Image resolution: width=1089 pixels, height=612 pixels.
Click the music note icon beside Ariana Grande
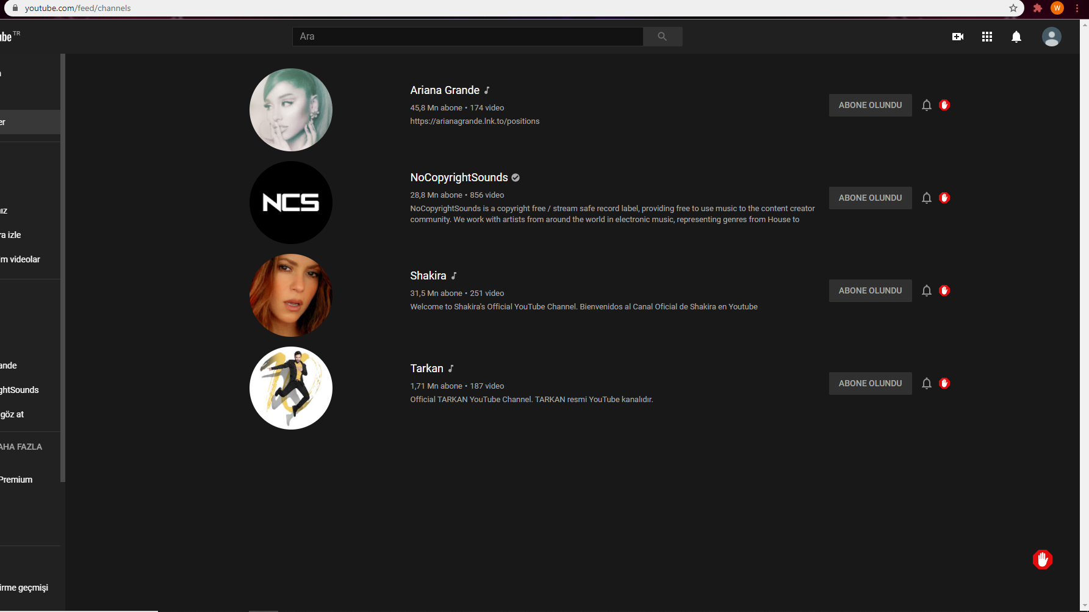pos(486,90)
